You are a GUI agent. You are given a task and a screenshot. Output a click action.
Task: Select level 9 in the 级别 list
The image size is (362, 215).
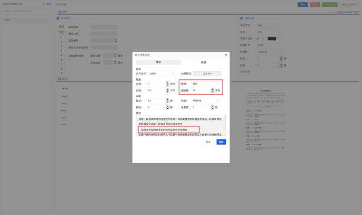click(x=61, y=73)
